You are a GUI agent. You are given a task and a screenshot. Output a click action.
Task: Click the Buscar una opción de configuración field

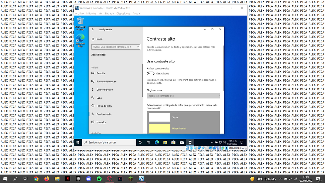pyautogui.click(x=116, y=47)
